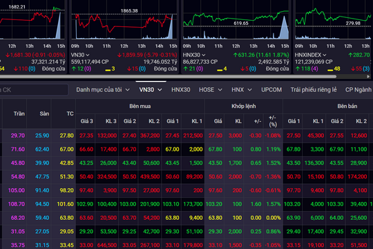Click the percent change -1.36%

tap(273, 177)
